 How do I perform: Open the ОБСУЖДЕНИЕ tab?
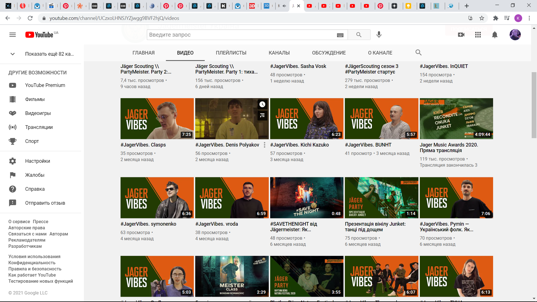point(329,53)
